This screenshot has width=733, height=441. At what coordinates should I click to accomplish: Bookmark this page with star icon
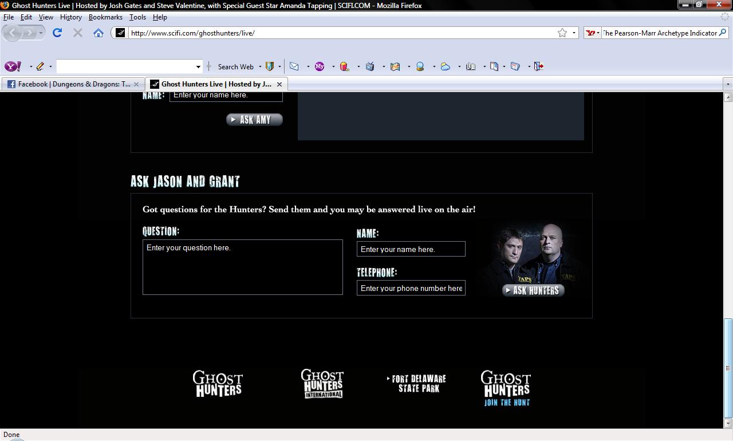click(562, 33)
